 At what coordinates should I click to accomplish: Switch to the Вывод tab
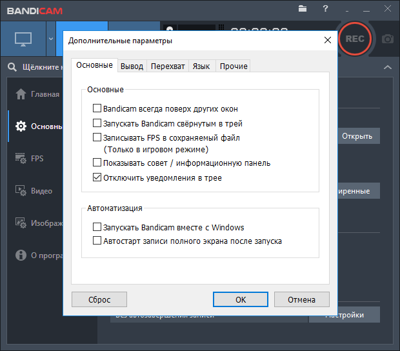point(132,66)
